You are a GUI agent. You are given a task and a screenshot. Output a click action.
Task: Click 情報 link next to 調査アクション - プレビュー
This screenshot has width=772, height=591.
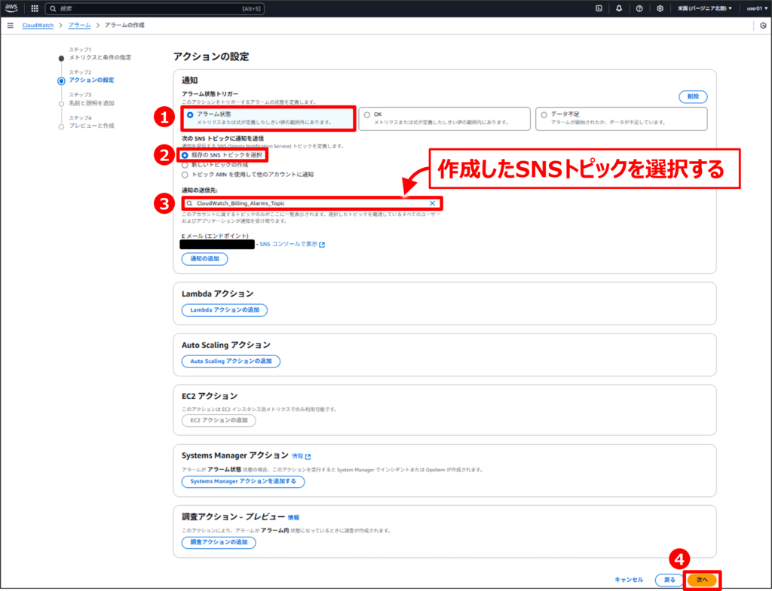click(x=293, y=517)
